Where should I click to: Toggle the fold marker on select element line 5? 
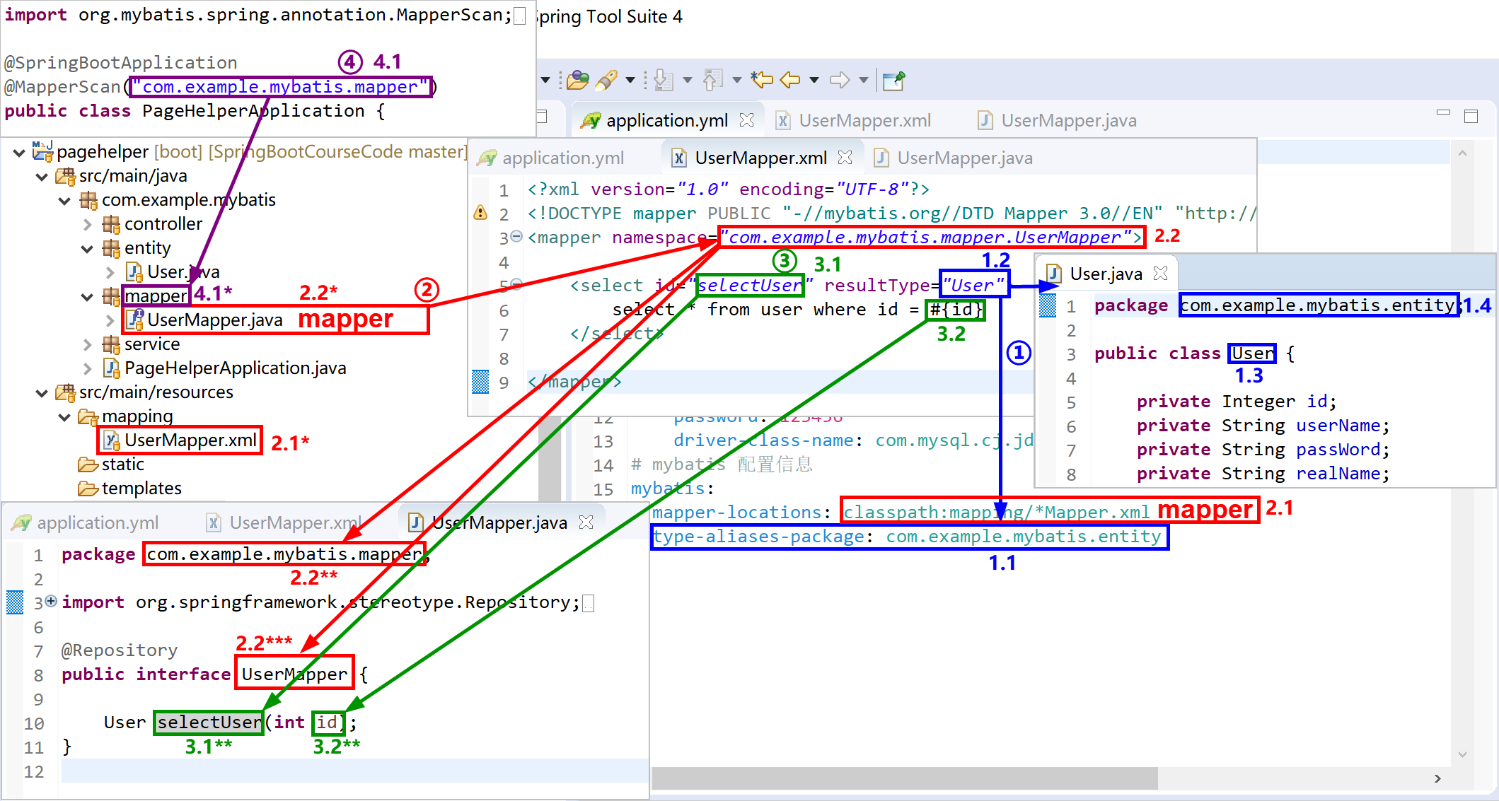pos(516,284)
